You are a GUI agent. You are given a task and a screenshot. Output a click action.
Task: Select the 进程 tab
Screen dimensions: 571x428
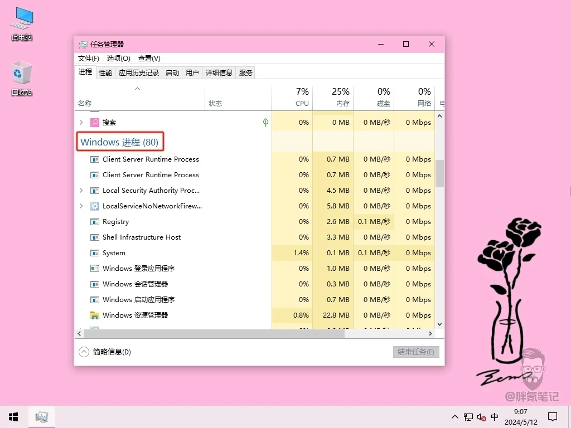[85, 72]
